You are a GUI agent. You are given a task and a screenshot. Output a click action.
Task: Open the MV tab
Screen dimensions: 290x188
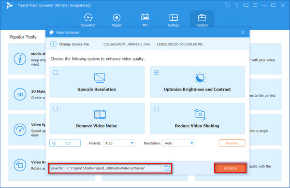pyautogui.click(x=145, y=20)
